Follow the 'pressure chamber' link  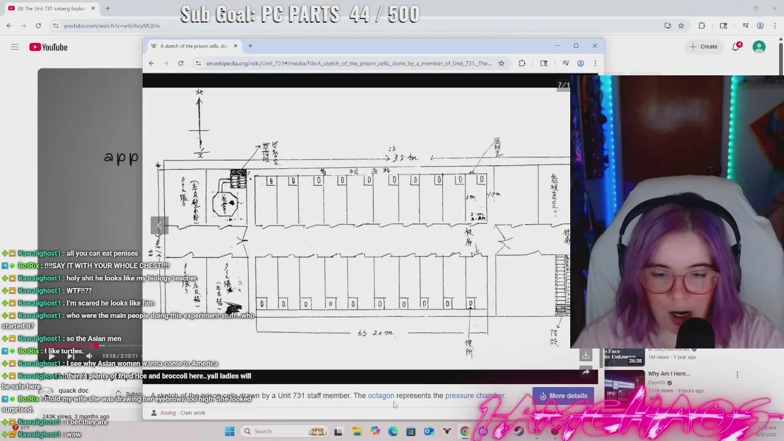[475, 396]
